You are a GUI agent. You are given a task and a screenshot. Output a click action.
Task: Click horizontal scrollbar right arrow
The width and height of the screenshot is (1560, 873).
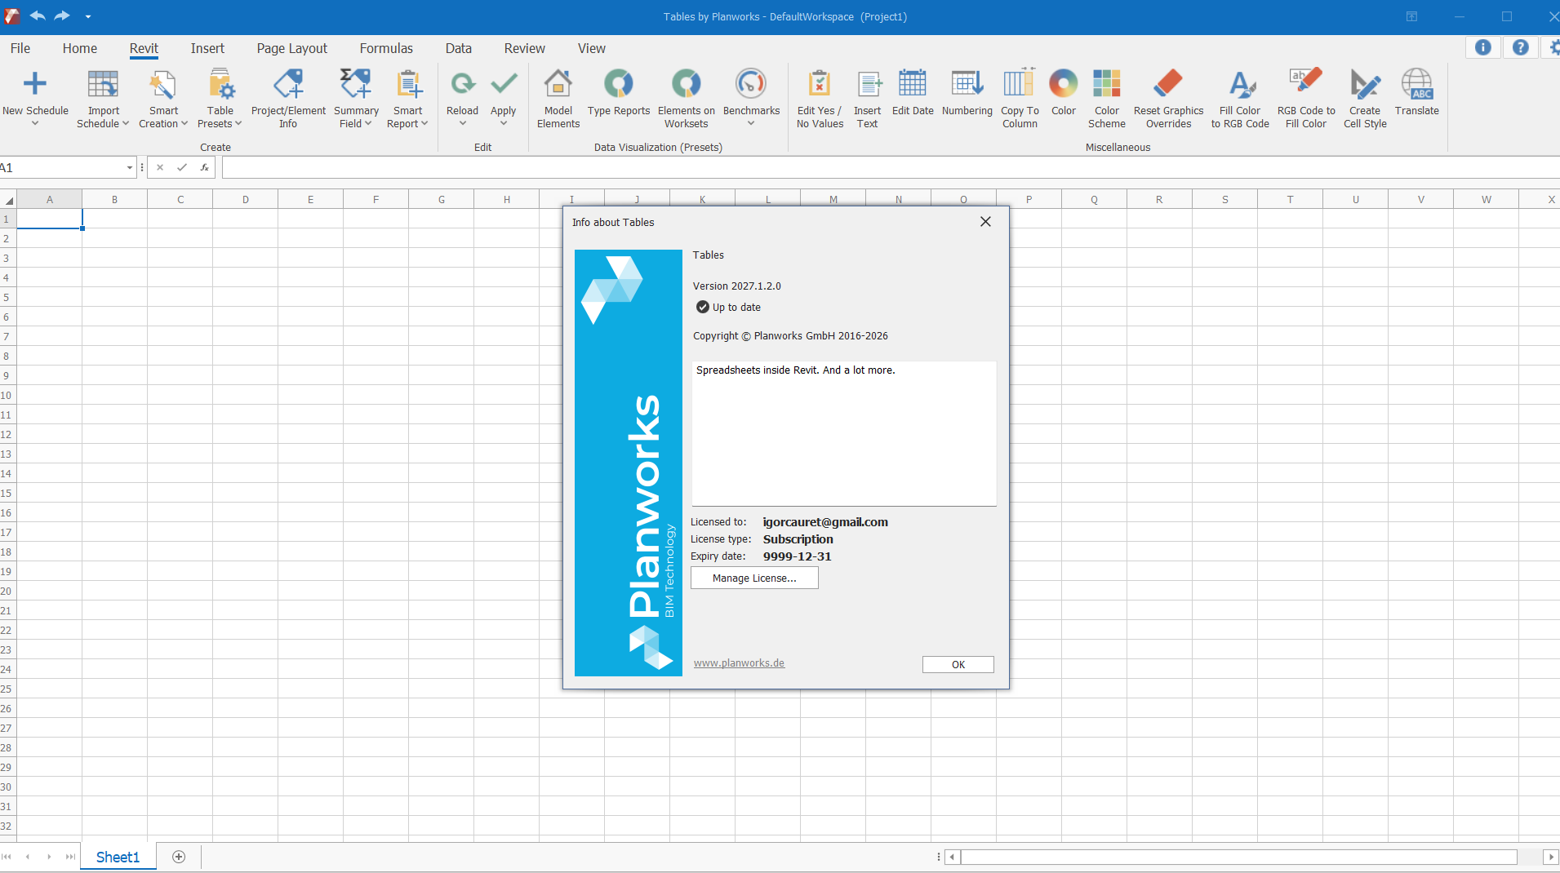1550,857
